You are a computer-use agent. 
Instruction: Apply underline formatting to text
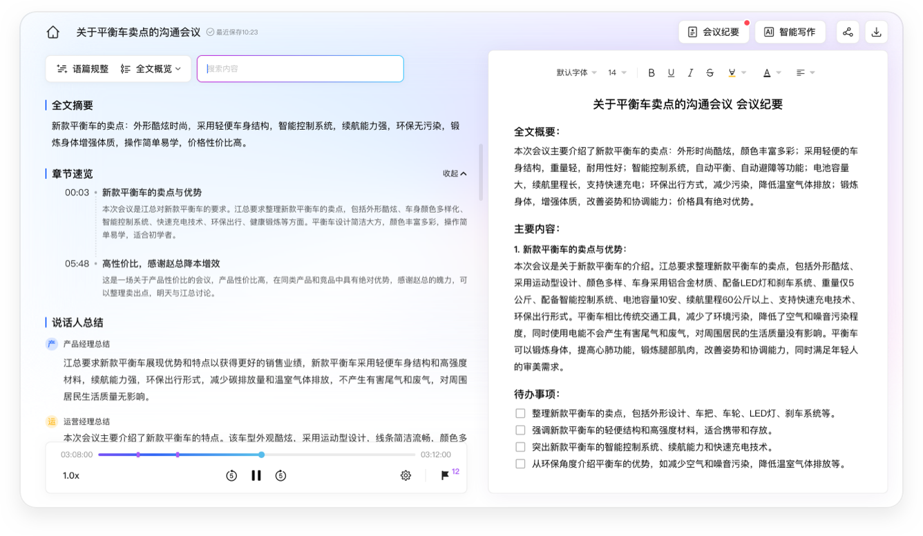[671, 72]
